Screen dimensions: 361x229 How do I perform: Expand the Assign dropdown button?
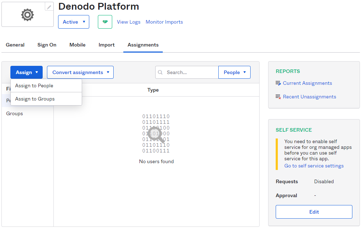(x=27, y=72)
